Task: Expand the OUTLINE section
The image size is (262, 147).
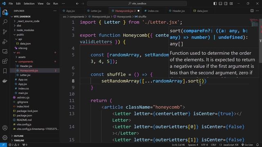Action: point(35,136)
